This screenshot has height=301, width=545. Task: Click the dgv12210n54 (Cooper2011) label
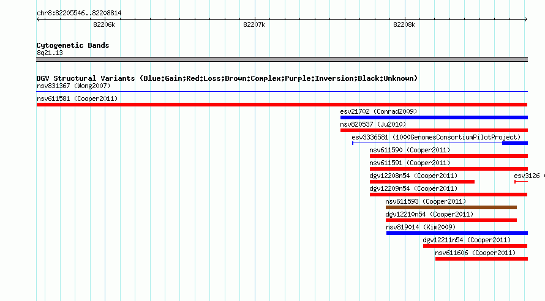[x=430, y=214]
